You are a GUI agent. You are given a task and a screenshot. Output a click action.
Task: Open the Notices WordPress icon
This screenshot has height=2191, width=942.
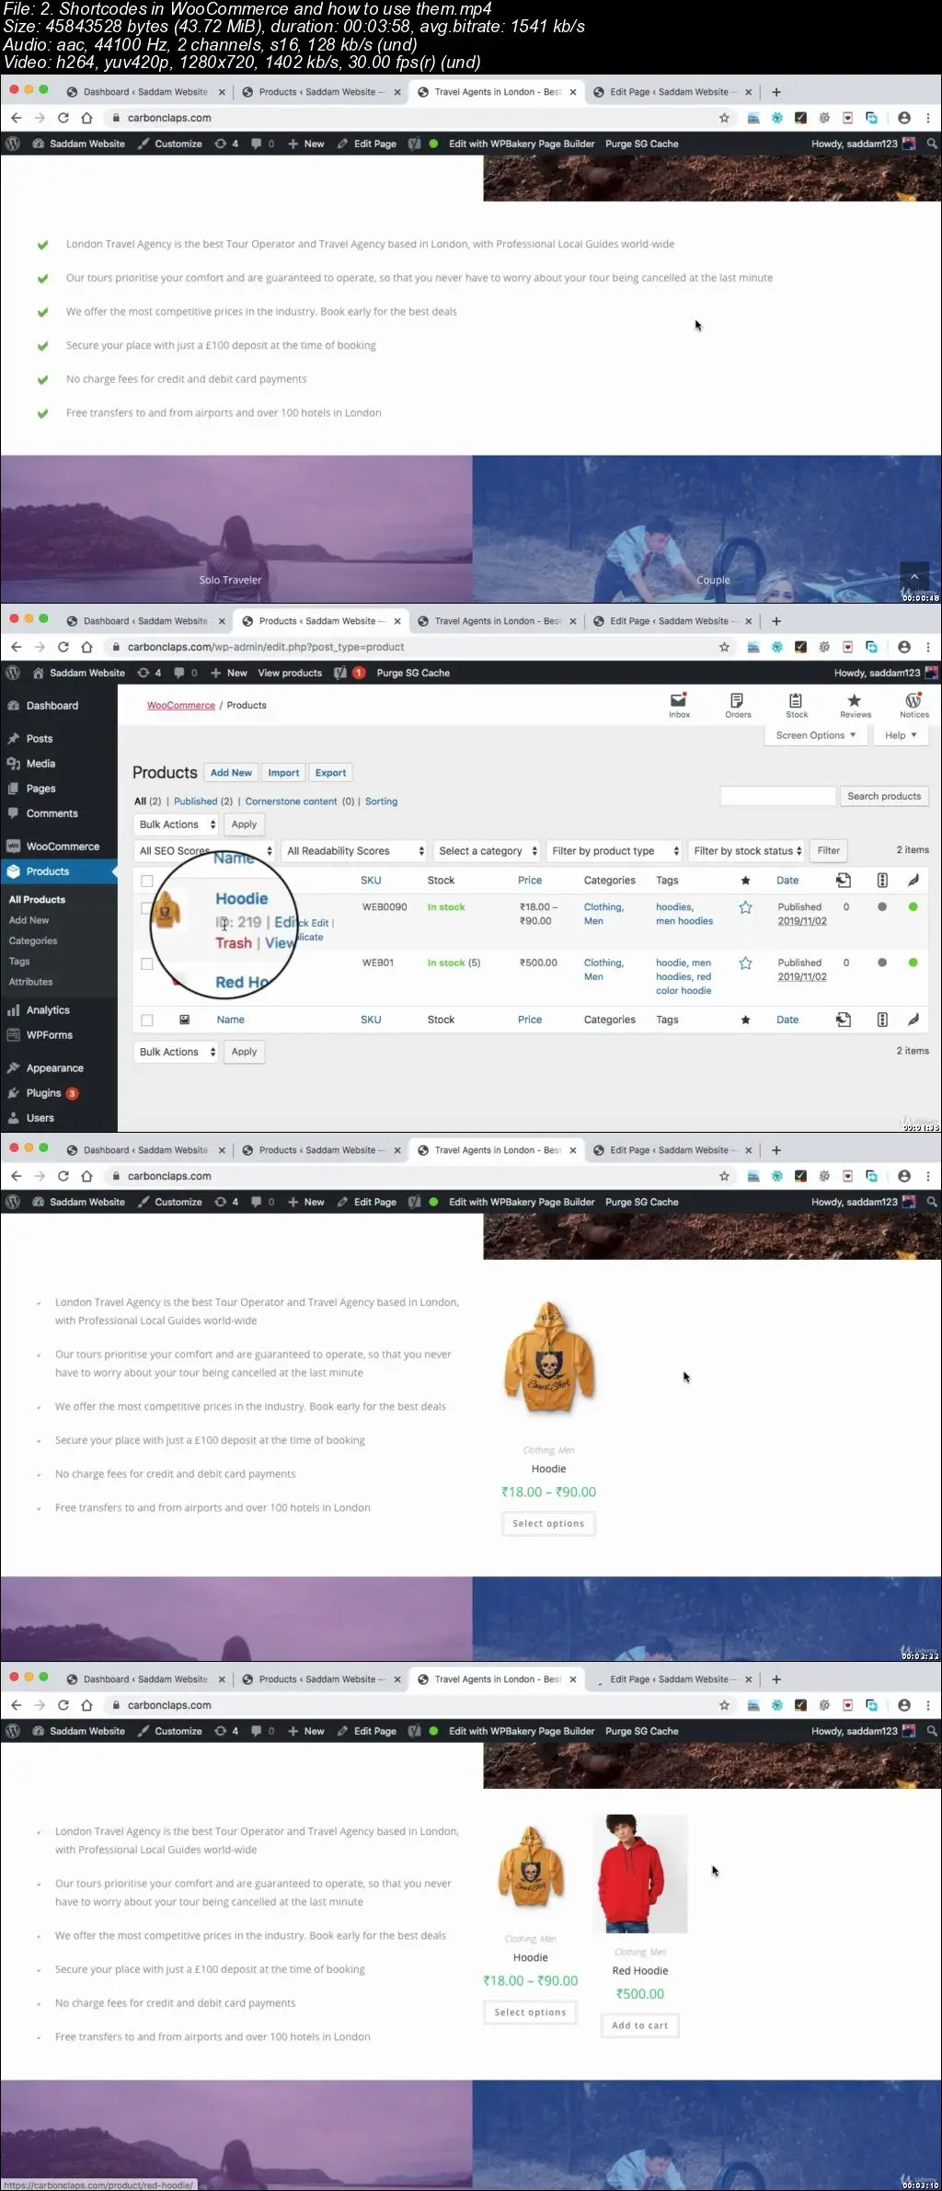click(913, 705)
